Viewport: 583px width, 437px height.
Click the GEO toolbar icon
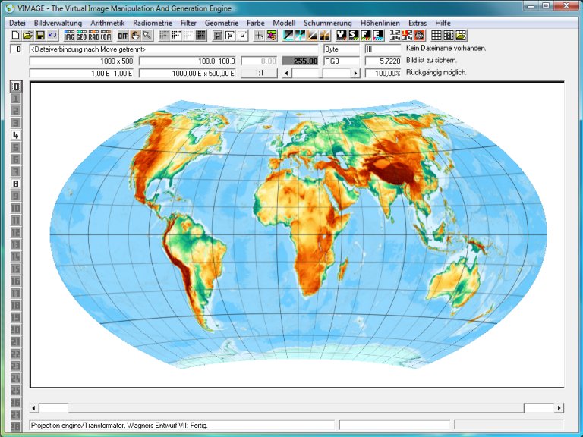pyautogui.click(x=82, y=36)
